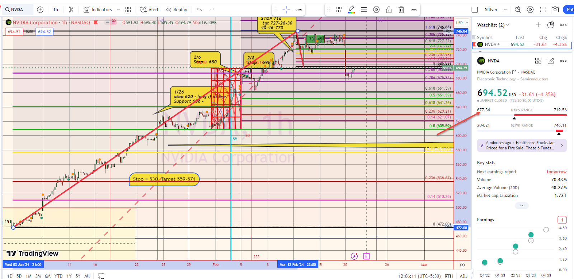574x279 pixels.
Task: Open quick search lightning magnifier
Action: point(518,10)
